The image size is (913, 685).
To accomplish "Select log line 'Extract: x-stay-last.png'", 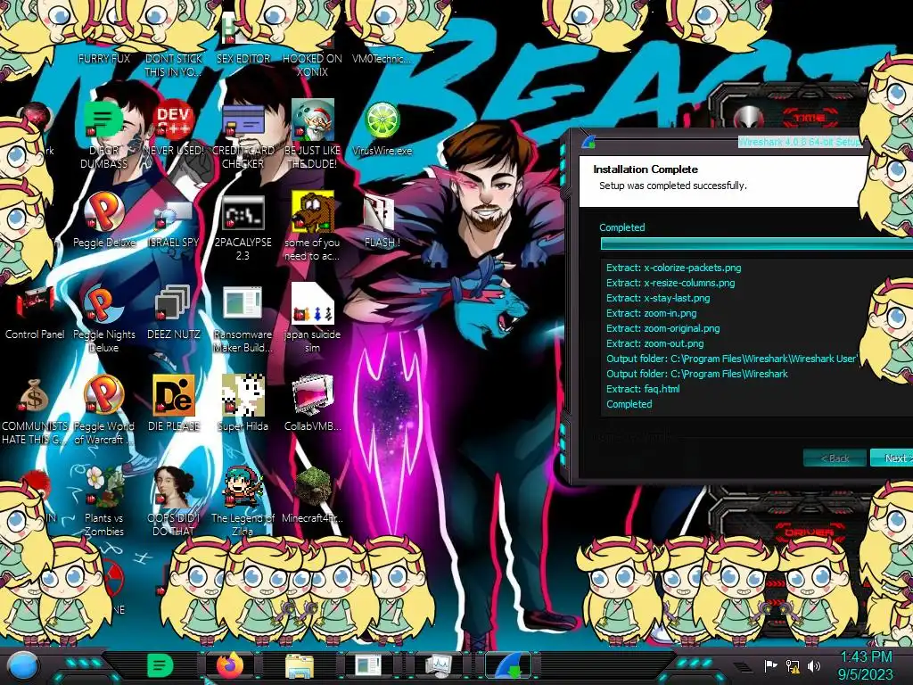I will 658,298.
